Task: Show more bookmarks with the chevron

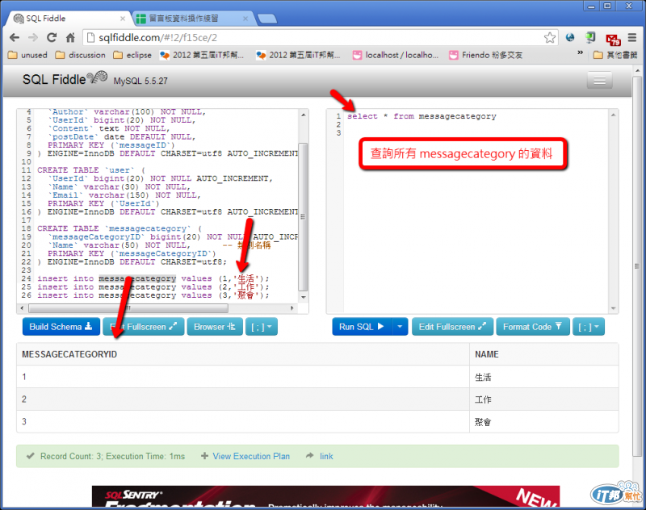Action: (x=580, y=52)
